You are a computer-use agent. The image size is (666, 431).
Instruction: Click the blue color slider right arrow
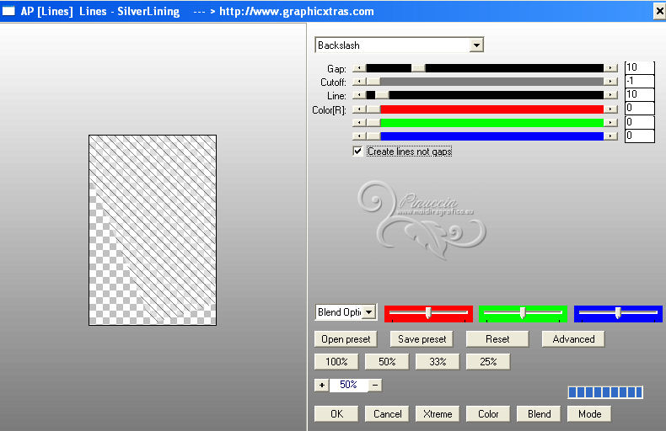click(x=611, y=136)
